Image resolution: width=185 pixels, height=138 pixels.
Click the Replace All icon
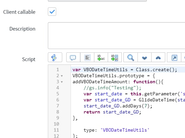tap(115, 57)
